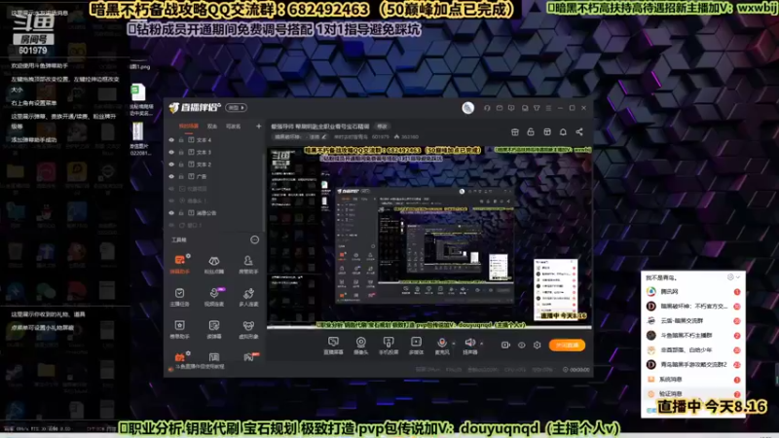Add a new scene with the plus button
Viewport: 779px width, 438px height.
(258, 127)
